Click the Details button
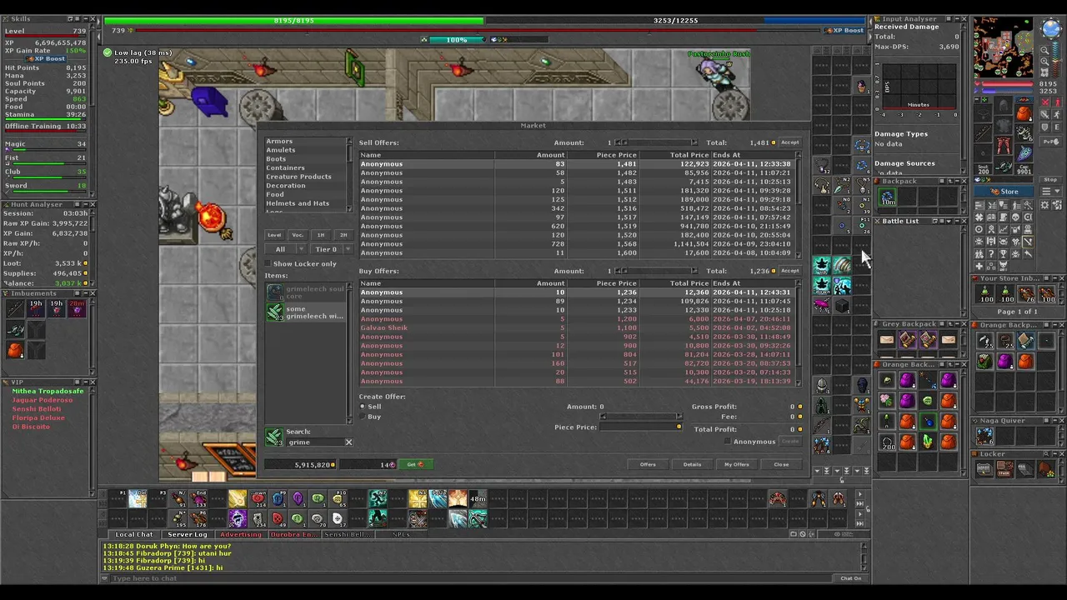This screenshot has width=1067, height=600. coord(692,464)
